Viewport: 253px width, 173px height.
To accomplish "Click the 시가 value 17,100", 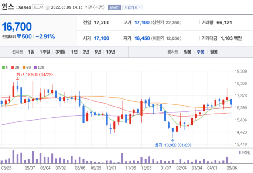I will [102, 38].
